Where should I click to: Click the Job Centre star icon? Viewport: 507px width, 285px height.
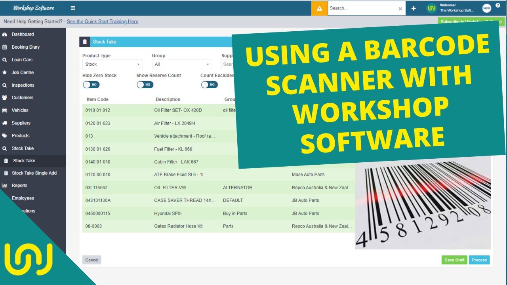tap(5, 72)
